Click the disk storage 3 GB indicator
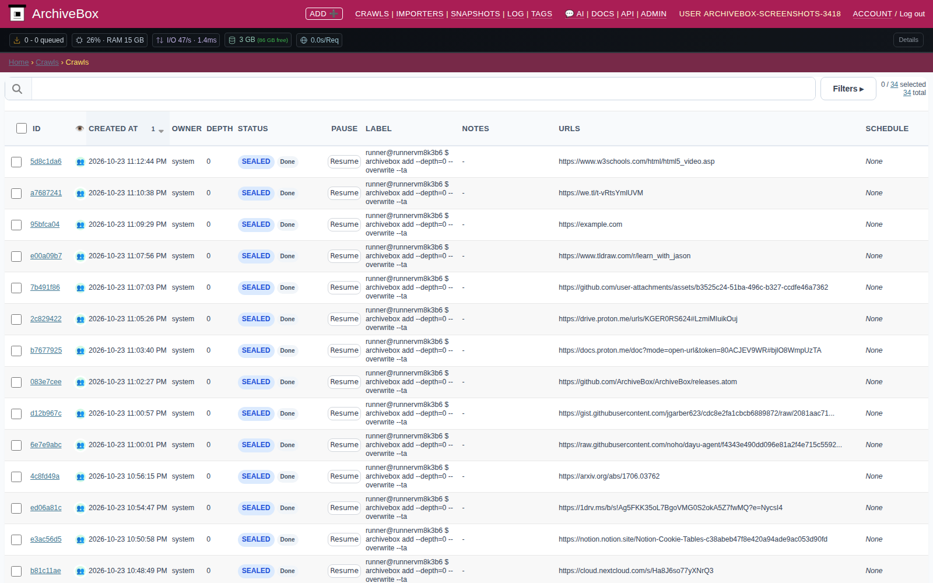Viewport: 933px width, 583px height. tap(258, 40)
